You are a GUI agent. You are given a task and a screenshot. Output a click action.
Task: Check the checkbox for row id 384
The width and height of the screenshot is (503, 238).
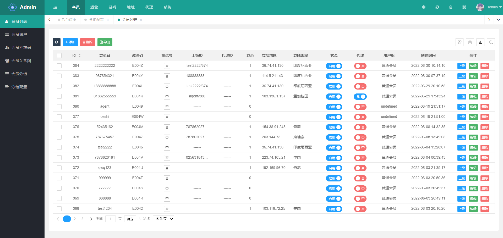[x=59, y=66]
